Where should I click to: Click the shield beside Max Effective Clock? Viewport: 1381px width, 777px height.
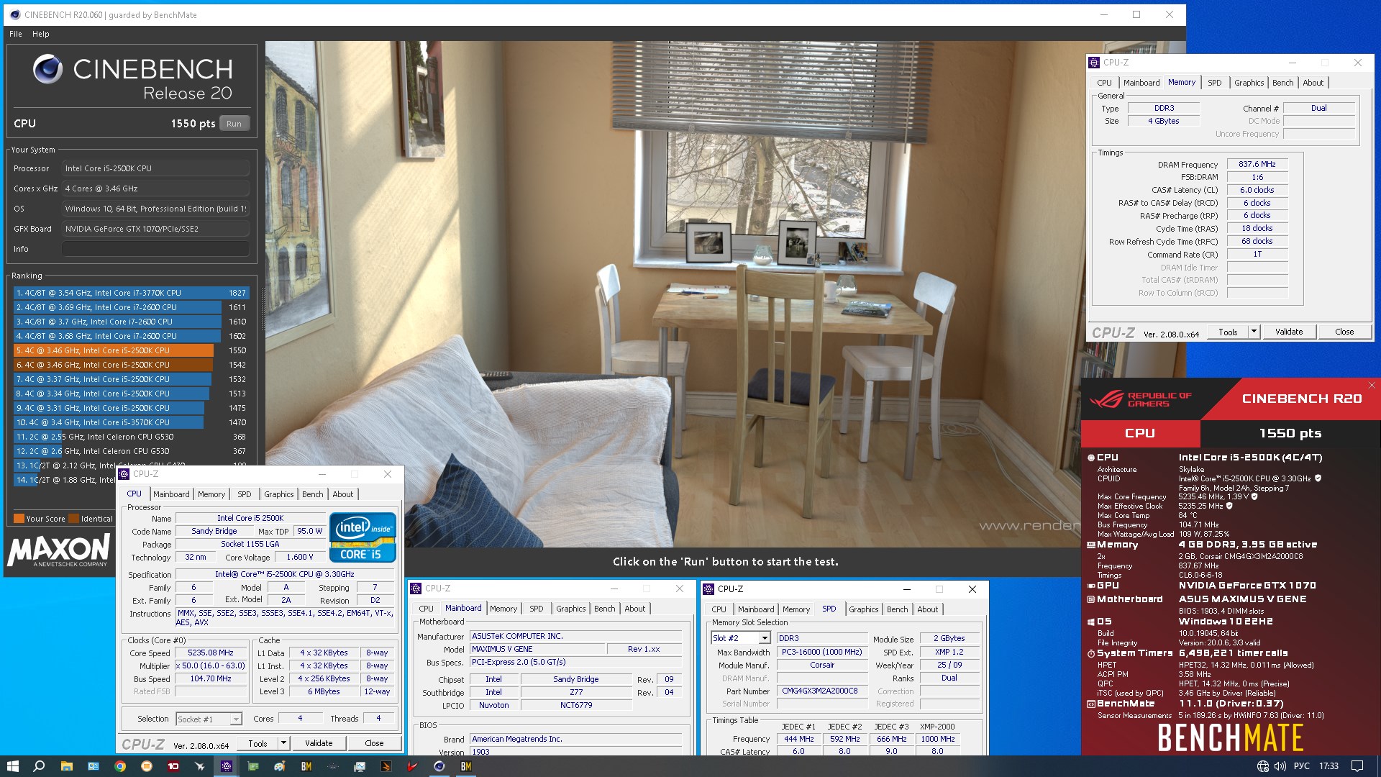click(x=1229, y=506)
